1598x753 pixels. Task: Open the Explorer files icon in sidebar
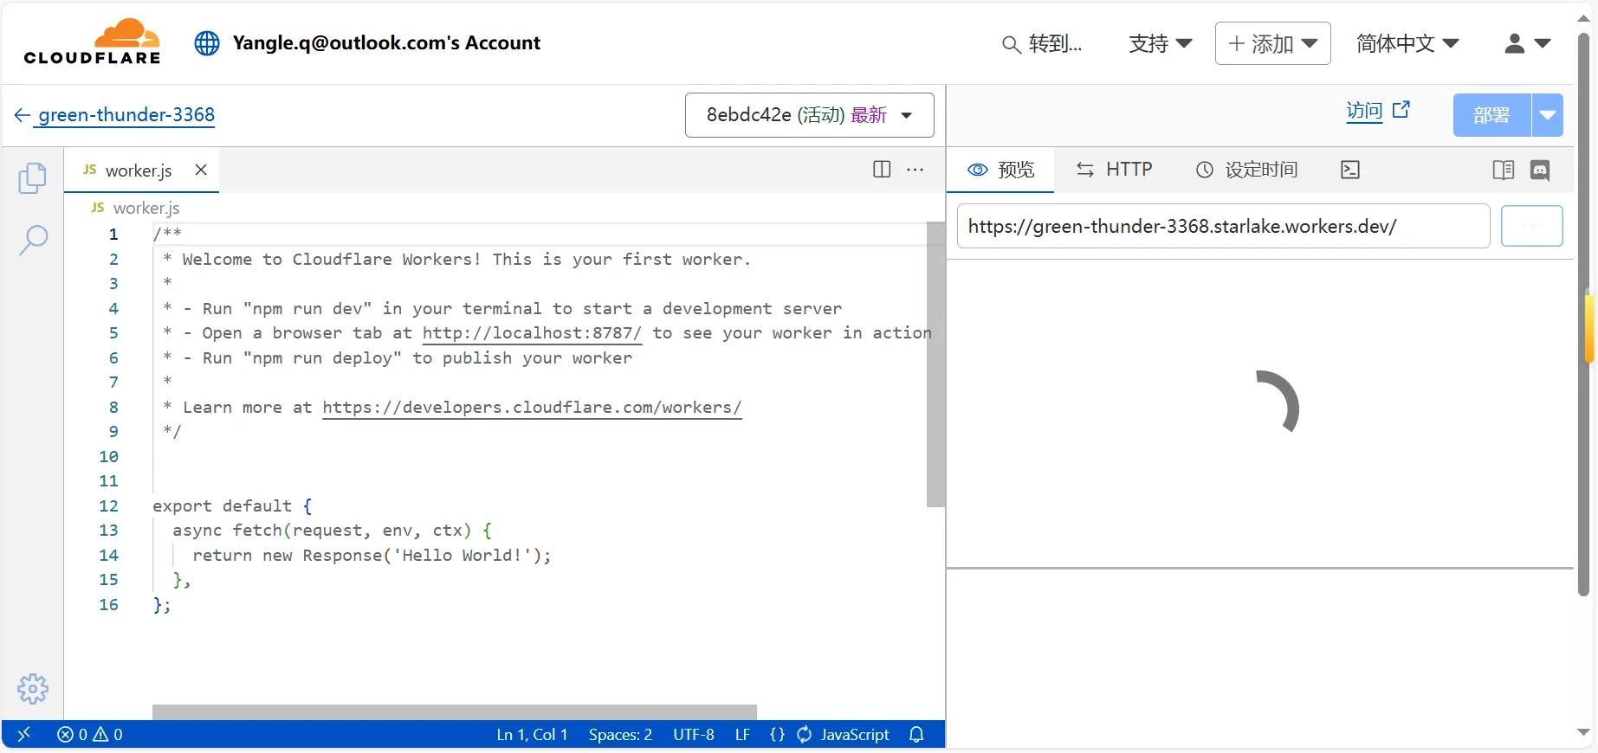pyautogui.click(x=33, y=178)
